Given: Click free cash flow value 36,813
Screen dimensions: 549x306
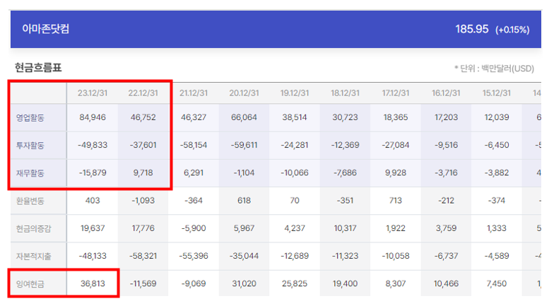Looking at the screenshot, I should pyautogui.click(x=93, y=283).
